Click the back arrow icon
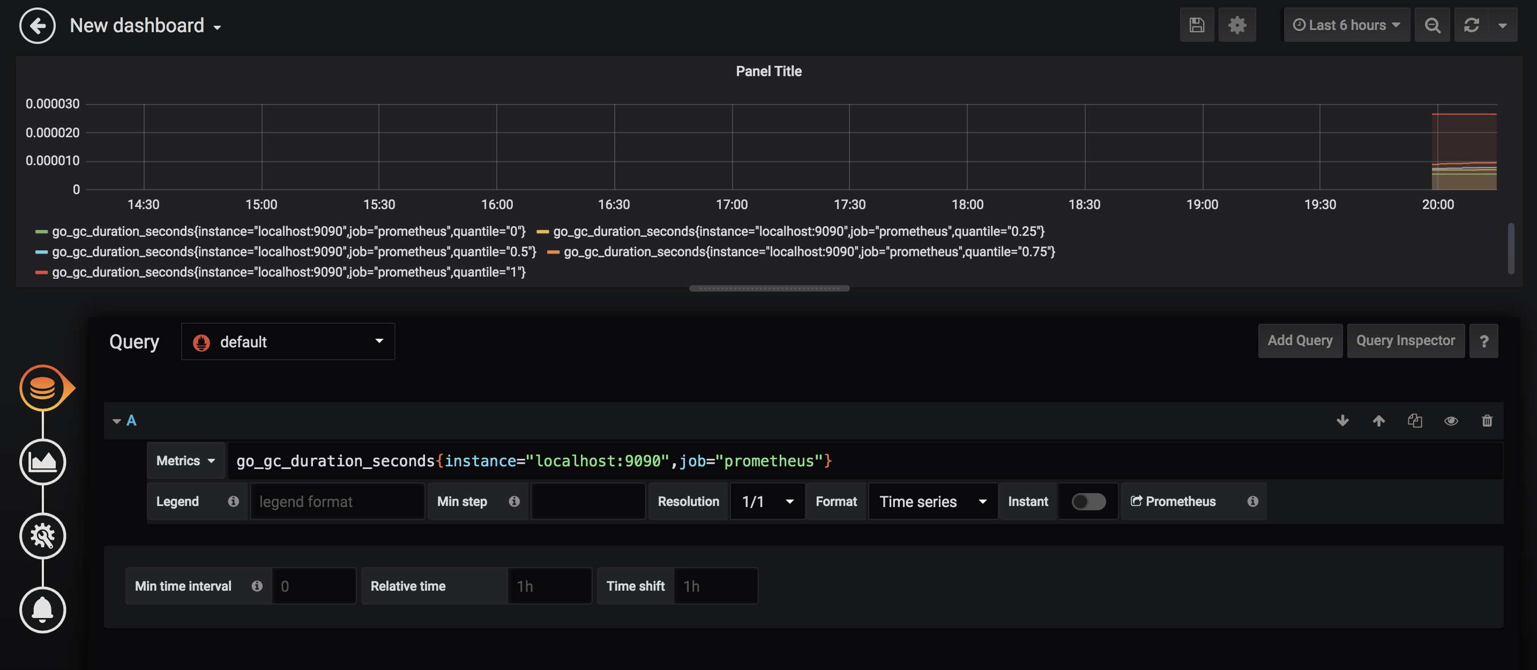This screenshot has height=670, width=1537. tap(37, 26)
